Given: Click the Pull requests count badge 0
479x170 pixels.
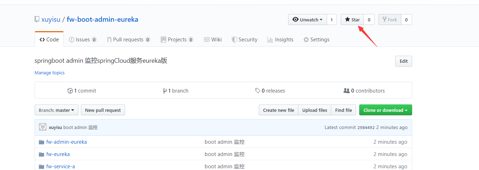Looking at the screenshot, I should (148, 40).
